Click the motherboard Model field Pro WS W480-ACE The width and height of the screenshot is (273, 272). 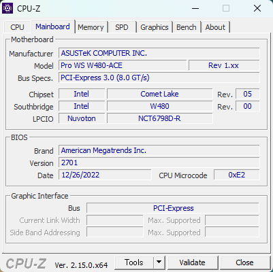(123, 65)
